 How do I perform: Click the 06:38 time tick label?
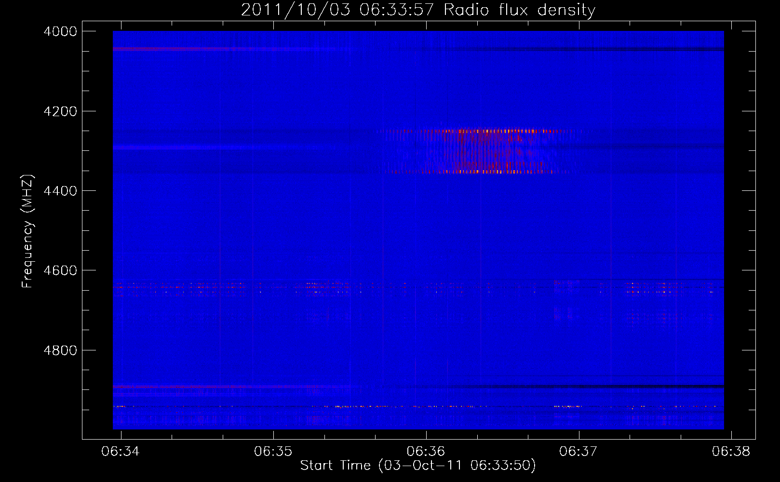coord(731,451)
